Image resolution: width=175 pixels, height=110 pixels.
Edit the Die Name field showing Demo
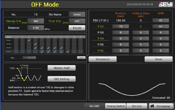coord(77,15)
